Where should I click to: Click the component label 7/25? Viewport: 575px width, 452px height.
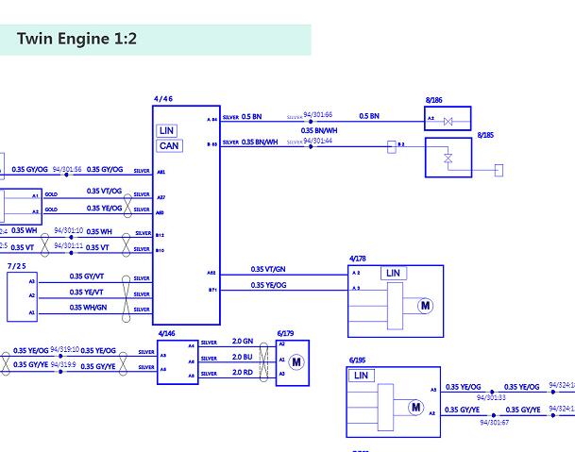(x=16, y=266)
